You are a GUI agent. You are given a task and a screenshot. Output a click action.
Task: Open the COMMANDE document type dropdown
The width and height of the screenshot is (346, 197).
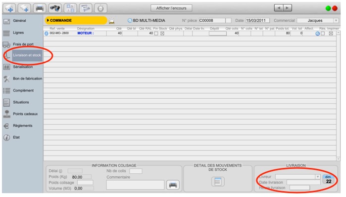point(76,20)
